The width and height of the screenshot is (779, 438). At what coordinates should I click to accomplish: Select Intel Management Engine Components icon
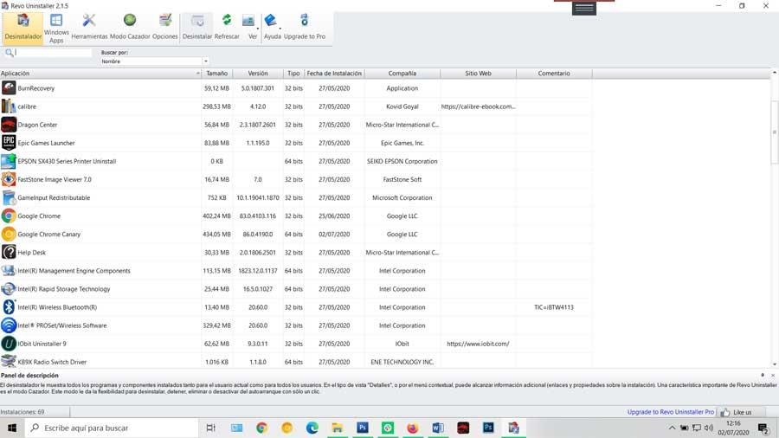pyautogui.click(x=9, y=271)
